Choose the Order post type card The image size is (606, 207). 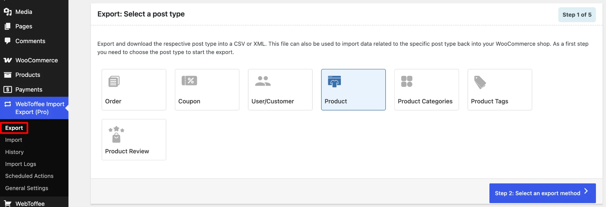point(134,90)
